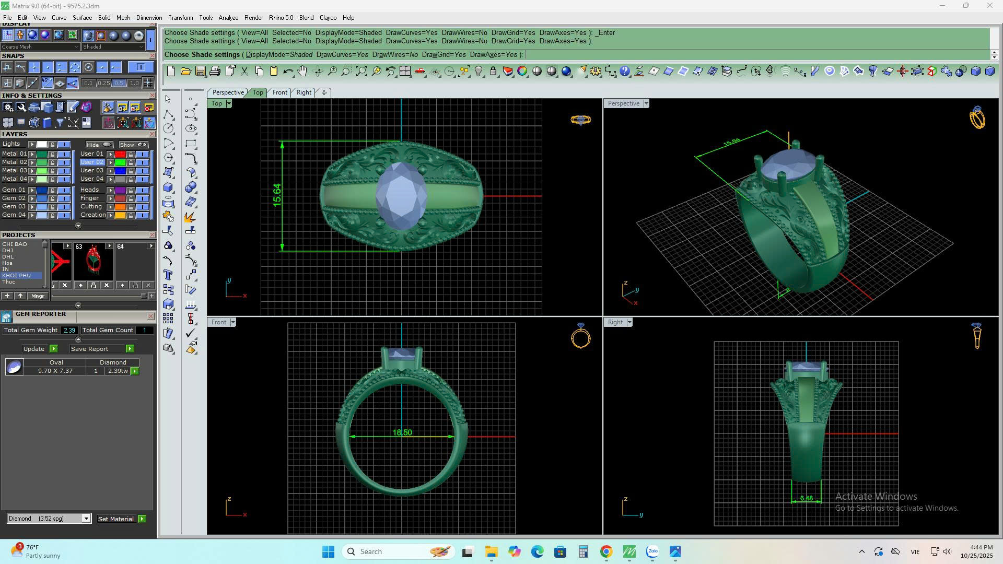This screenshot has width=1003, height=564.
Task: Click the four-viewport layout icon
Action: tap(405, 72)
